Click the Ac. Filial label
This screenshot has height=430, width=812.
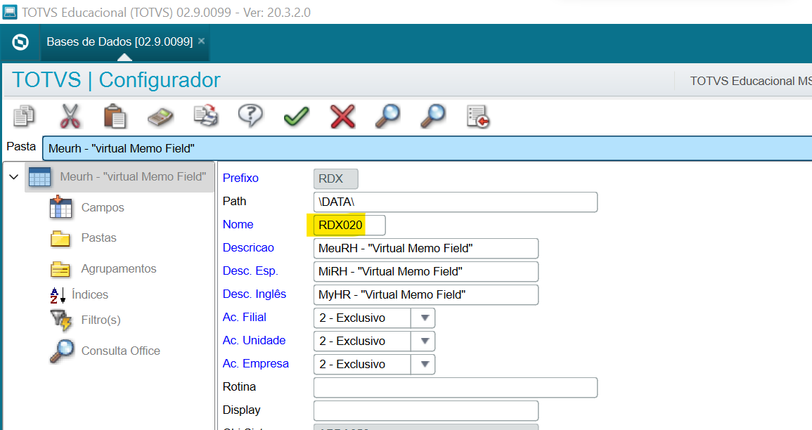[245, 317]
